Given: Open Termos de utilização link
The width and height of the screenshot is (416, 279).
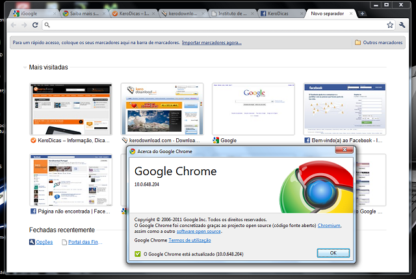Looking at the screenshot, I should point(190,240).
